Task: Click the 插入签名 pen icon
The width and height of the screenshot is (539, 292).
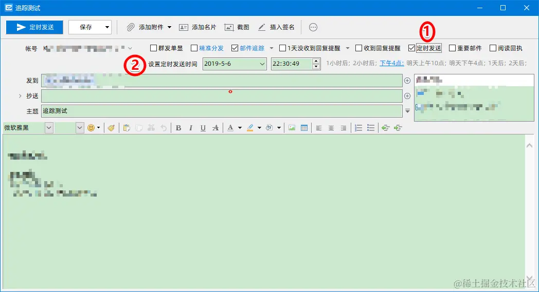Action: pos(262,27)
